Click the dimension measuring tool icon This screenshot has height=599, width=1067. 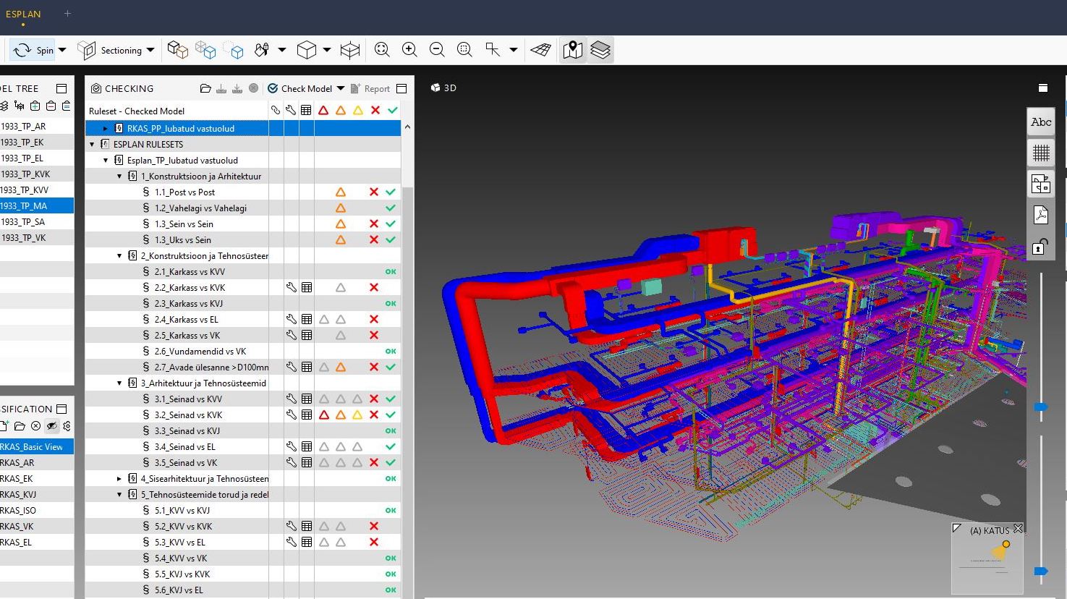tap(493, 49)
